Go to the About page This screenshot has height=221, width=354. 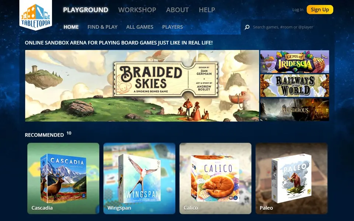click(x=177, y=10)
